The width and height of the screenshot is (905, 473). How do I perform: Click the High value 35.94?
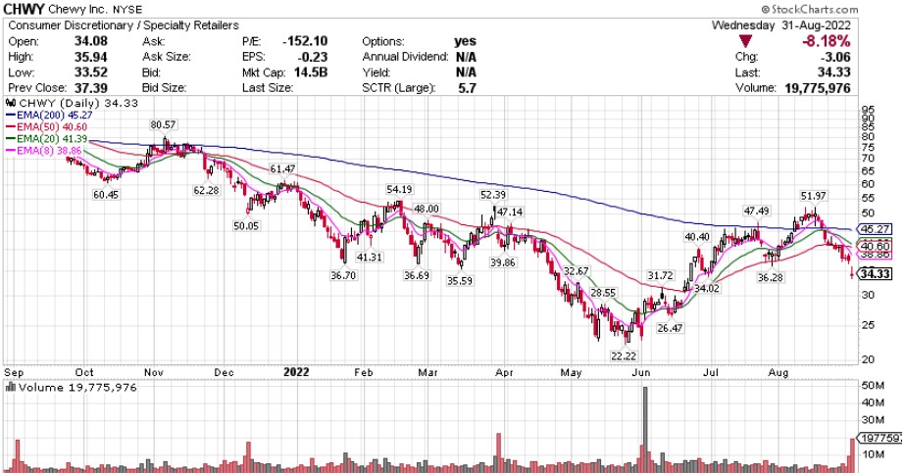(x=90, y=57)
